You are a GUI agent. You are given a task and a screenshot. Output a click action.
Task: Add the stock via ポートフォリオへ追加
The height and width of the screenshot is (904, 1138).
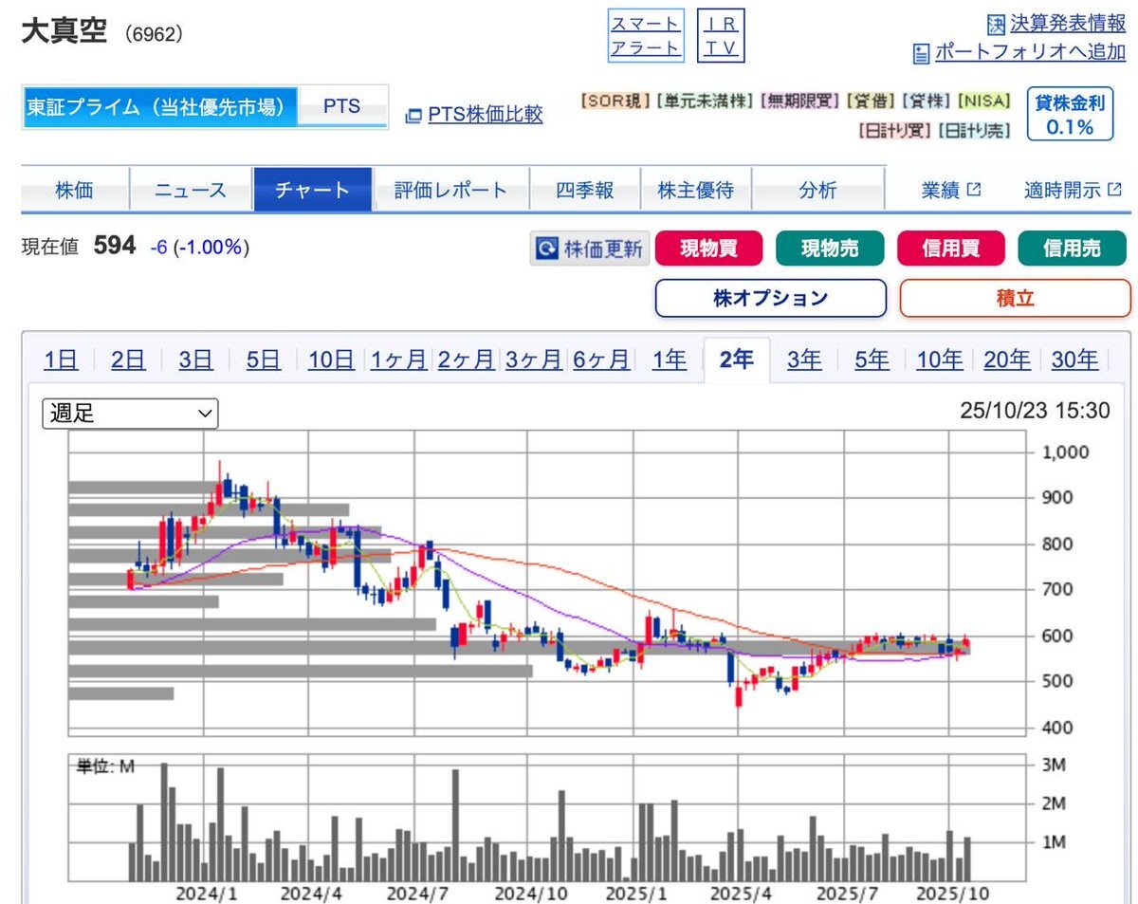point(1030,52)
